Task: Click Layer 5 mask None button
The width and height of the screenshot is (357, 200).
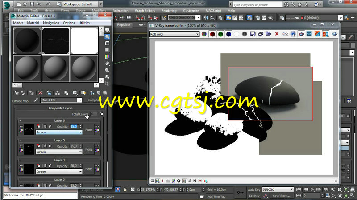Action: [x=89, y=149]
